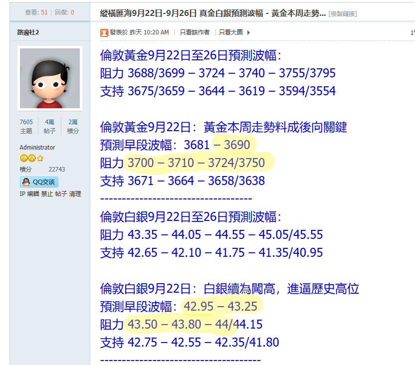This screenshot has height=365, width=415.
Task: Open the 2萬 積分 count link
Action: 73,122
